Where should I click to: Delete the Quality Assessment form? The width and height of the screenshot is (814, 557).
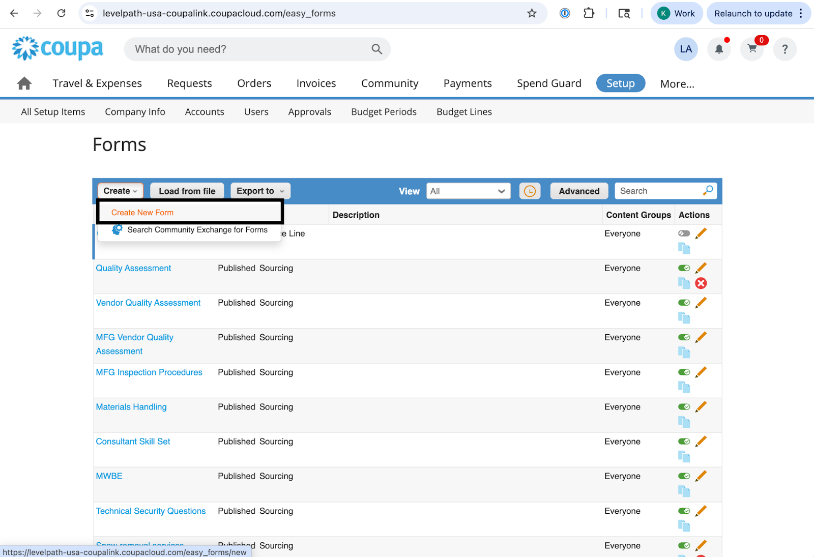(x=701, y=283)
